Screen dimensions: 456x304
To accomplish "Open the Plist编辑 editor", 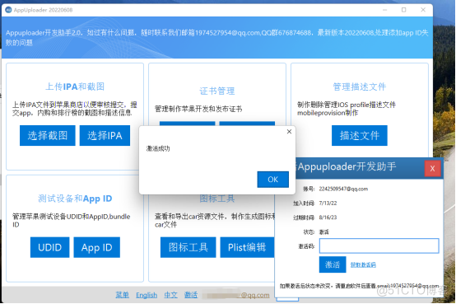I will [247, 247].
